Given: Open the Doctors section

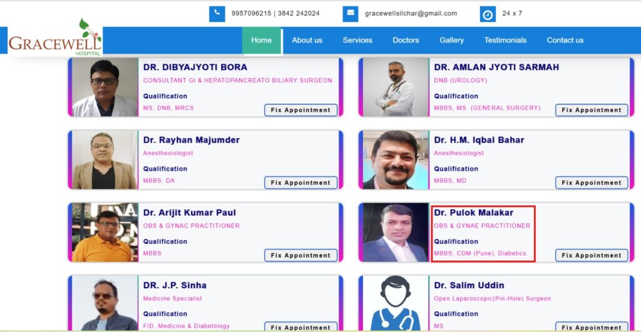Looking at the screenshot, I should 406,41.
